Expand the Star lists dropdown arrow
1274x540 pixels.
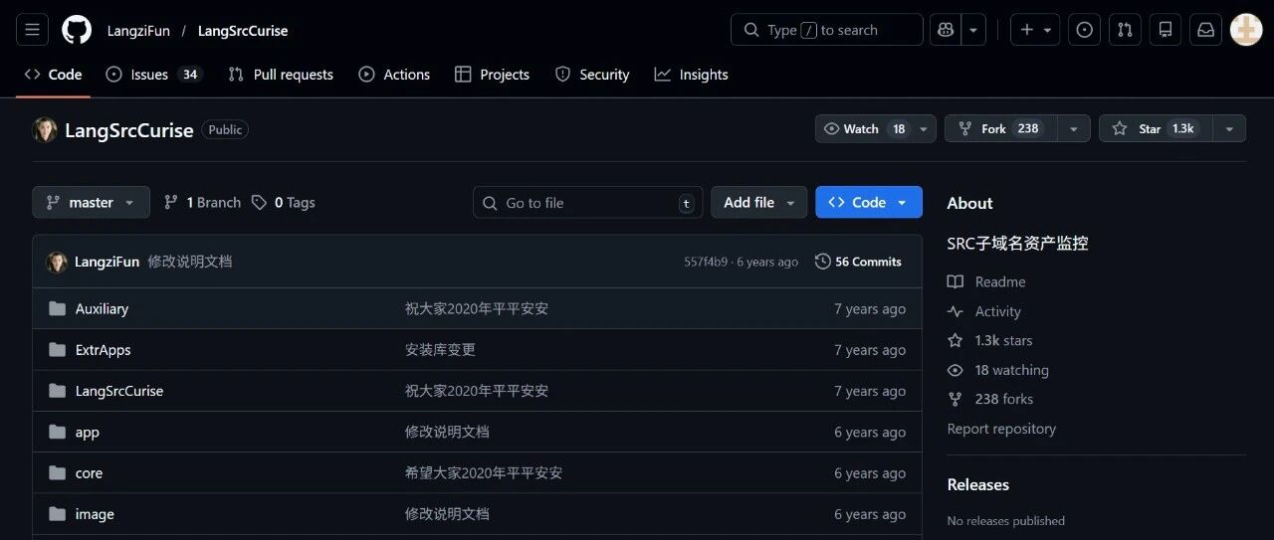click(1229, 129)
